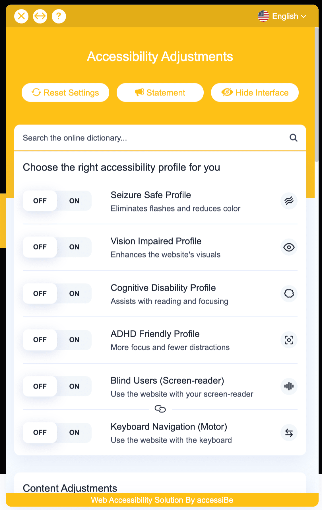Click Hide Interface button
The image size is (322, 510).
tap(255, 92)
